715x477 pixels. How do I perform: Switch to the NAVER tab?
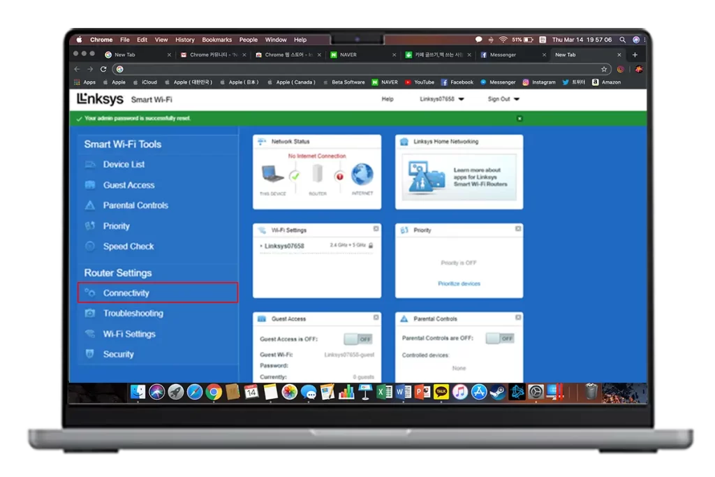click(x=363, y=54)
